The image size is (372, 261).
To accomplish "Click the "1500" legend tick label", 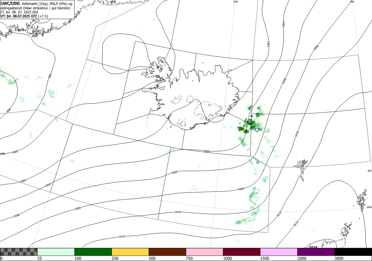I will [265, 258].
